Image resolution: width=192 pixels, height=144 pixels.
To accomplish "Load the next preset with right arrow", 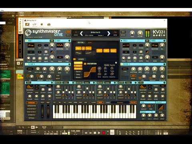I will click(x=109, y=34).
